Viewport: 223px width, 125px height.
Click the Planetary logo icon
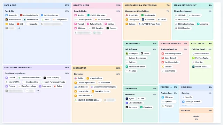(141, 107)
